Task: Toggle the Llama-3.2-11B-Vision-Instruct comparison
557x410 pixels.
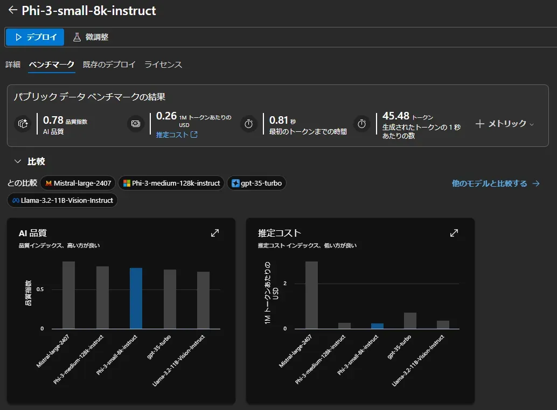Action: (x=62, y=200)
